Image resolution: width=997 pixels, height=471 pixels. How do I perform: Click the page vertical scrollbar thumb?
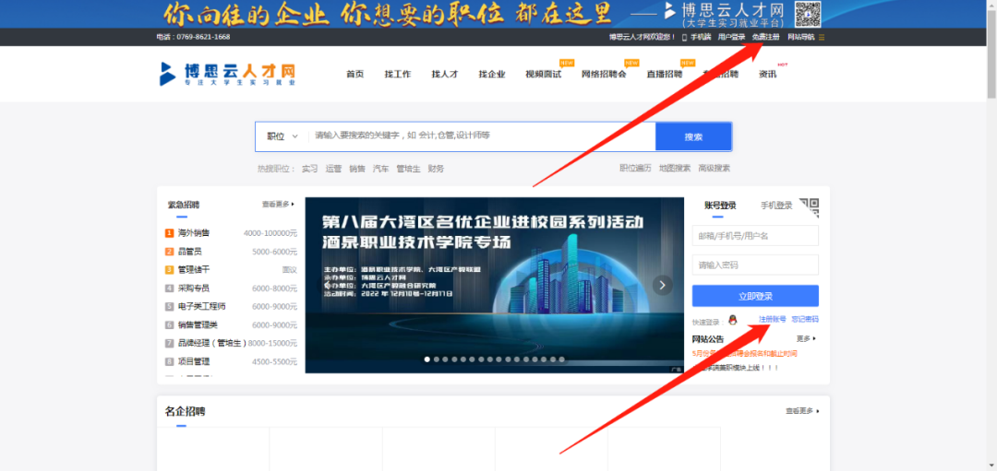(x=991, y=54)
